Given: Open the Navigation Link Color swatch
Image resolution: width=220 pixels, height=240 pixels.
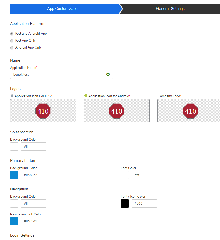Looking at the screenshot, I should (14, 221).
